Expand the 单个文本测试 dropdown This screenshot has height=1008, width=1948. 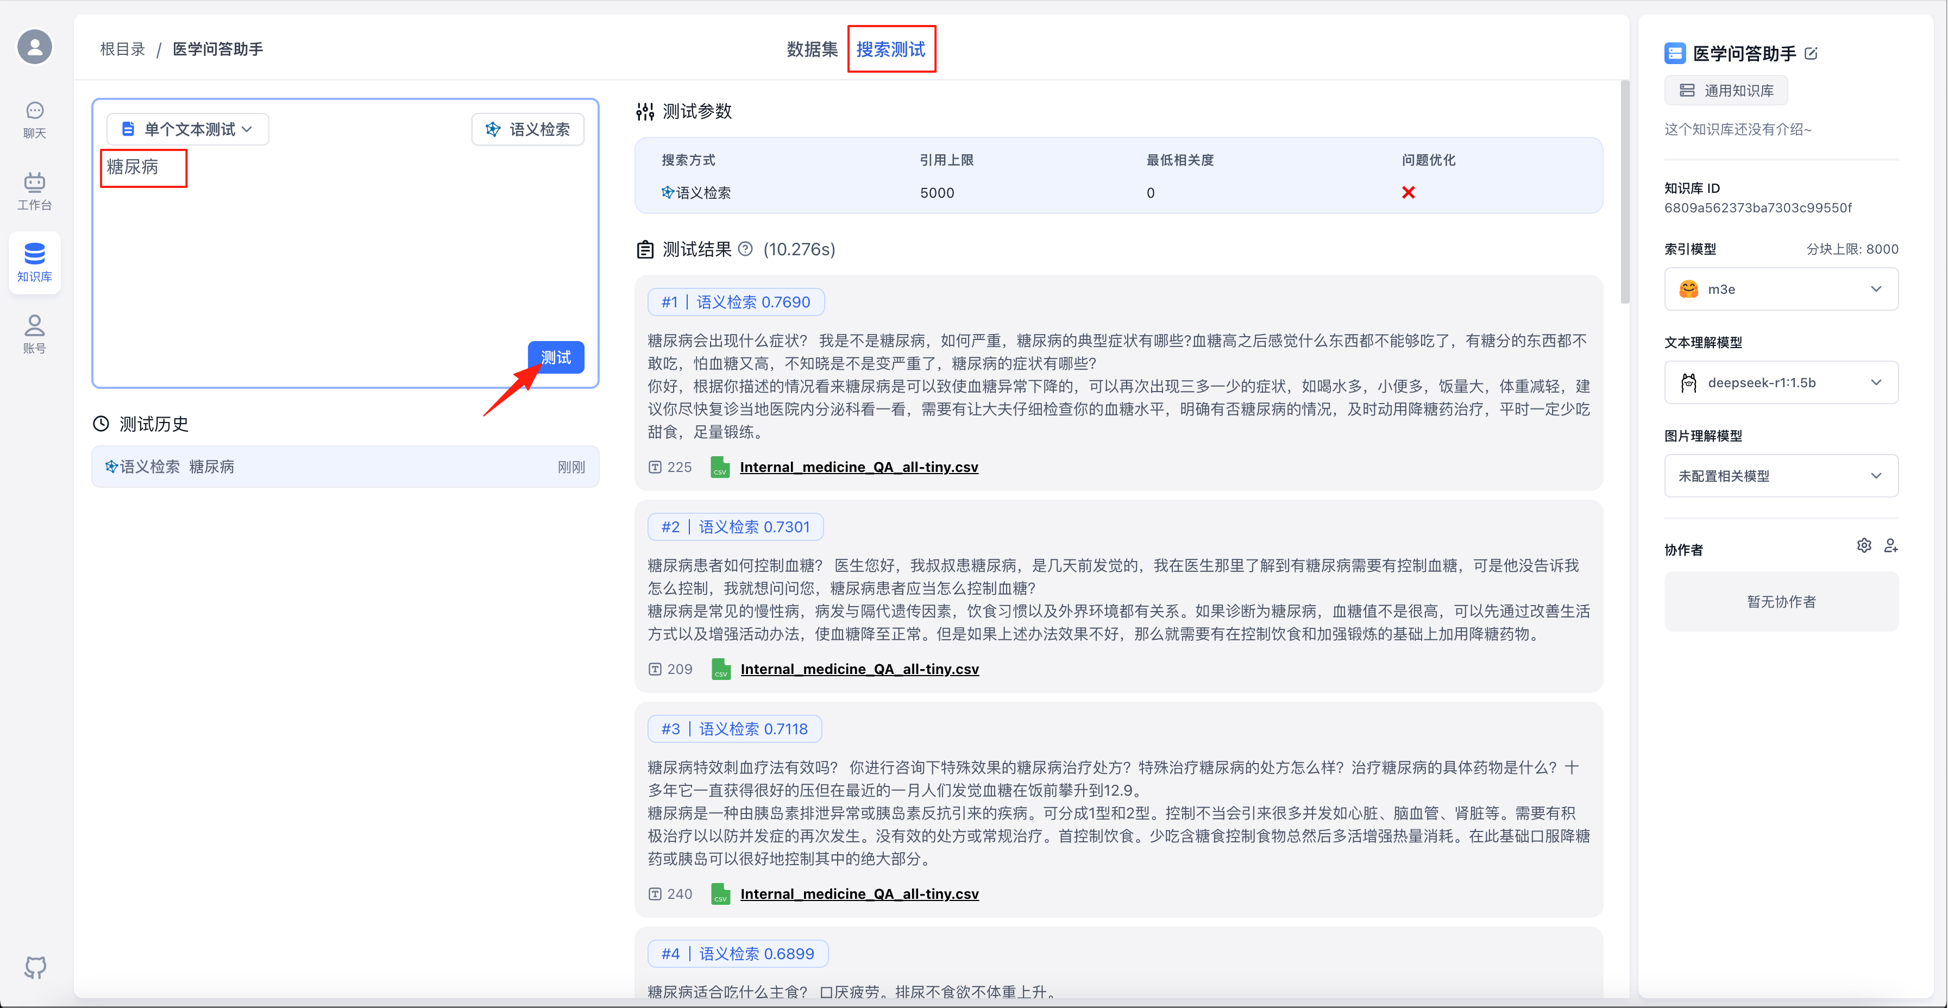point(187,129)
